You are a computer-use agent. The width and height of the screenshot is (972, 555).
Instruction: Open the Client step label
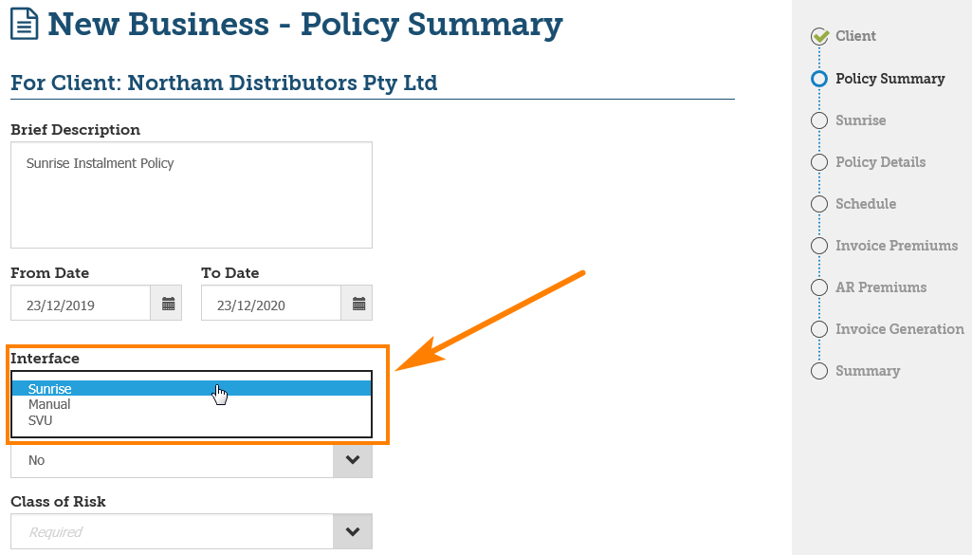(855, 36)
